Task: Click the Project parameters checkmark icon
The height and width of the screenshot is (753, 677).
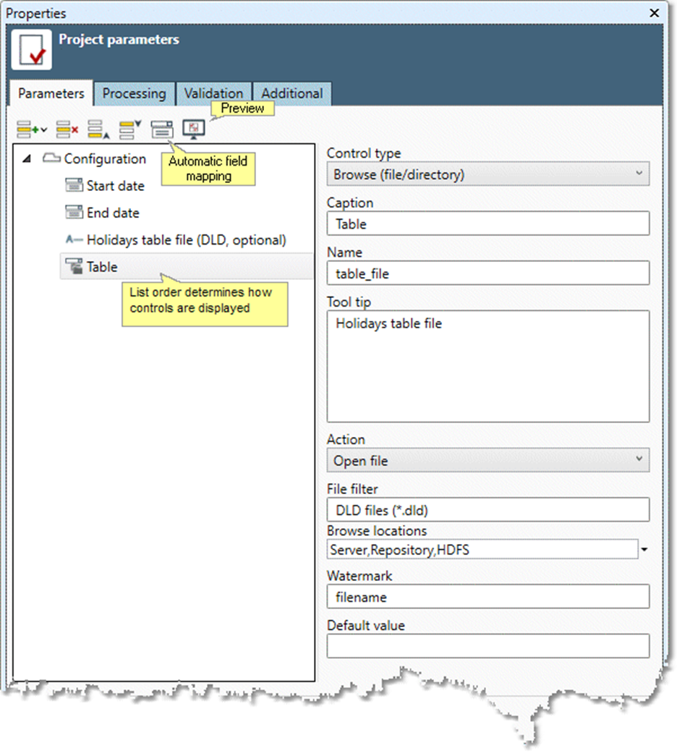Action: [x=31, y=48]
